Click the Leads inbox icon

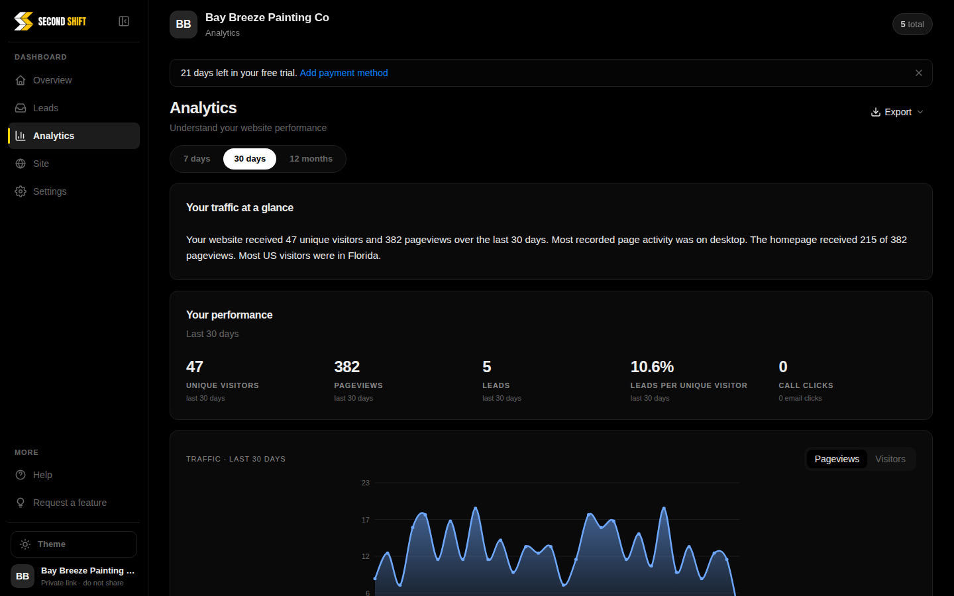21,108
